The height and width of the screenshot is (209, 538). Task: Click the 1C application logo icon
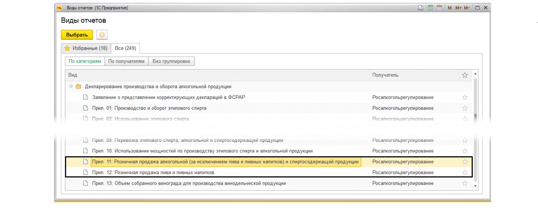click(59, 8)
